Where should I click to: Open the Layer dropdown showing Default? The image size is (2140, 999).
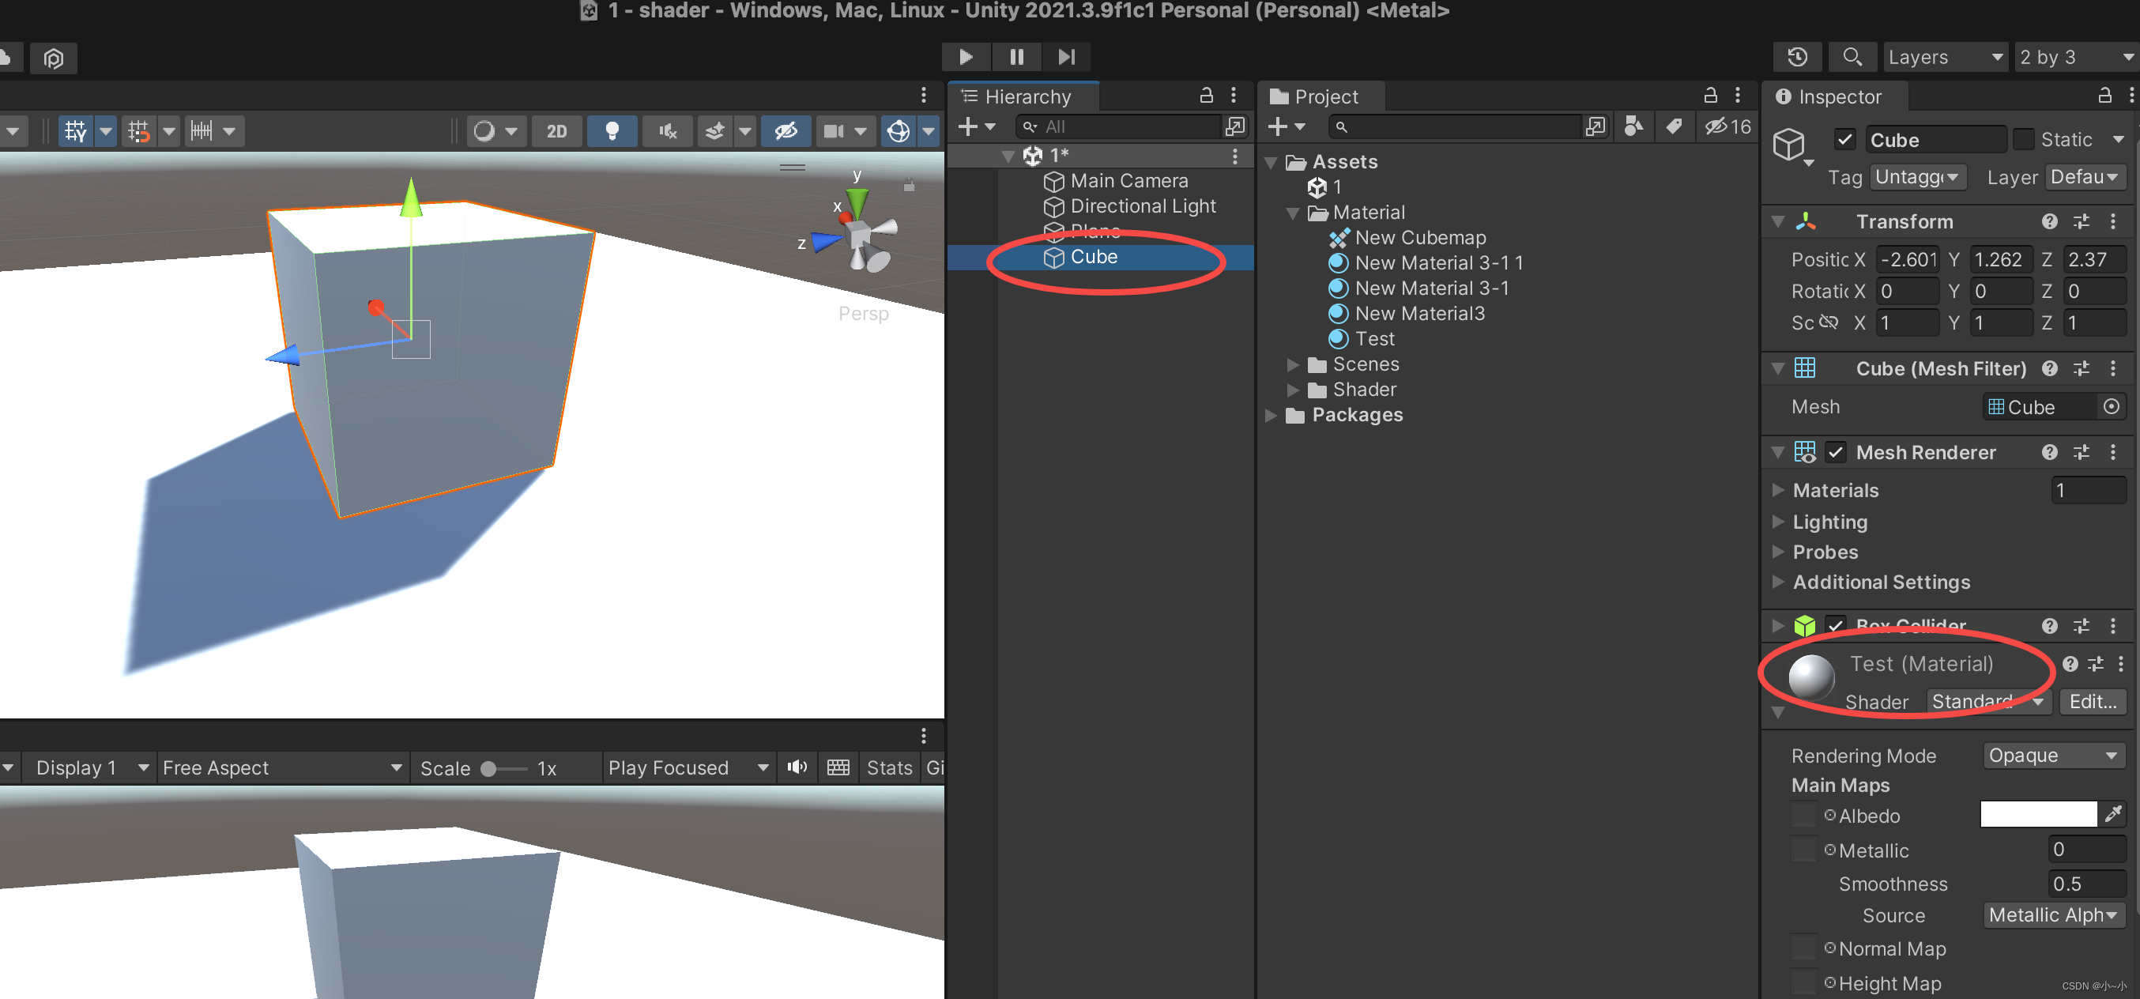pyautogui.click(x=2085, y=177)
